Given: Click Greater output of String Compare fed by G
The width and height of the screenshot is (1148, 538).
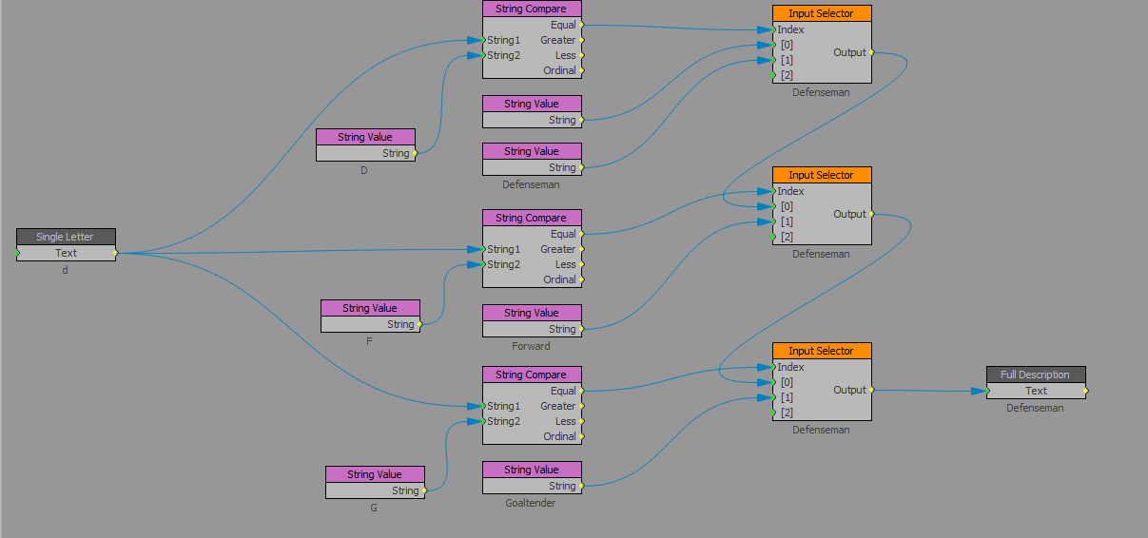Looking at the screenshot, I should 582,406.
